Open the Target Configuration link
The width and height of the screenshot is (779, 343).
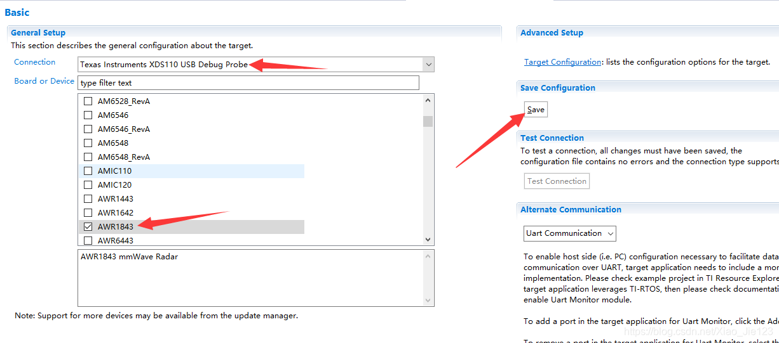point(562,62)
